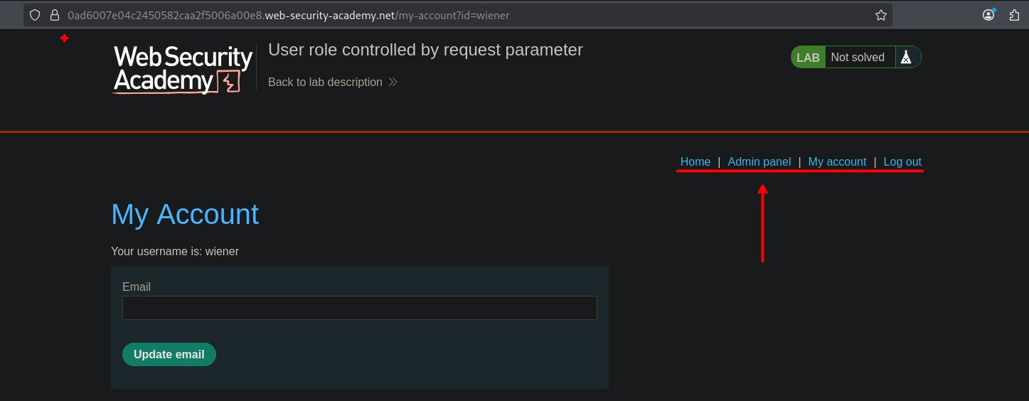Click the Not solved status label

(858, 58)
